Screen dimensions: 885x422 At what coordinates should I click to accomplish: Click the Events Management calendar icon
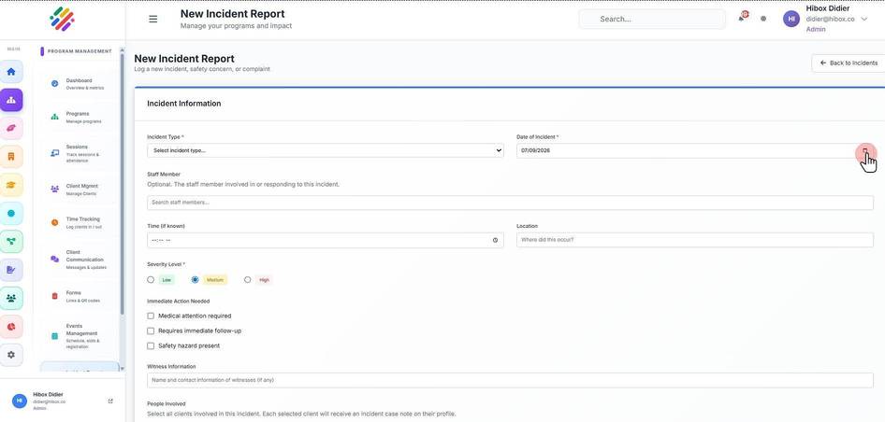pyautogui.click(x=55, y=336)
